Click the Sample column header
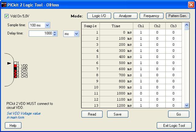The height and width of the screenshot is (132, 196). point(91,26)
